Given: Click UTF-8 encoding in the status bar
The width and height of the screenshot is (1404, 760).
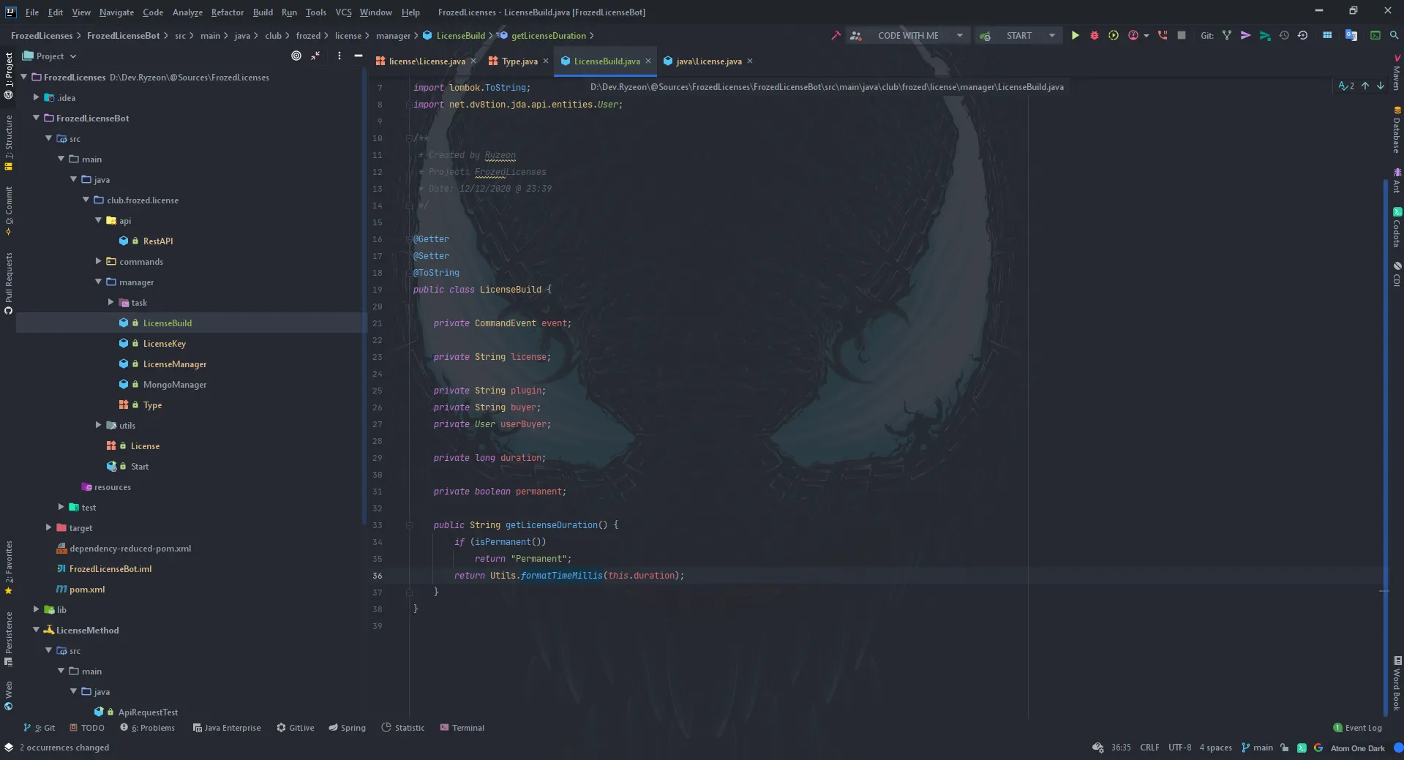Looking at the screenshot, I should 1179,748.
